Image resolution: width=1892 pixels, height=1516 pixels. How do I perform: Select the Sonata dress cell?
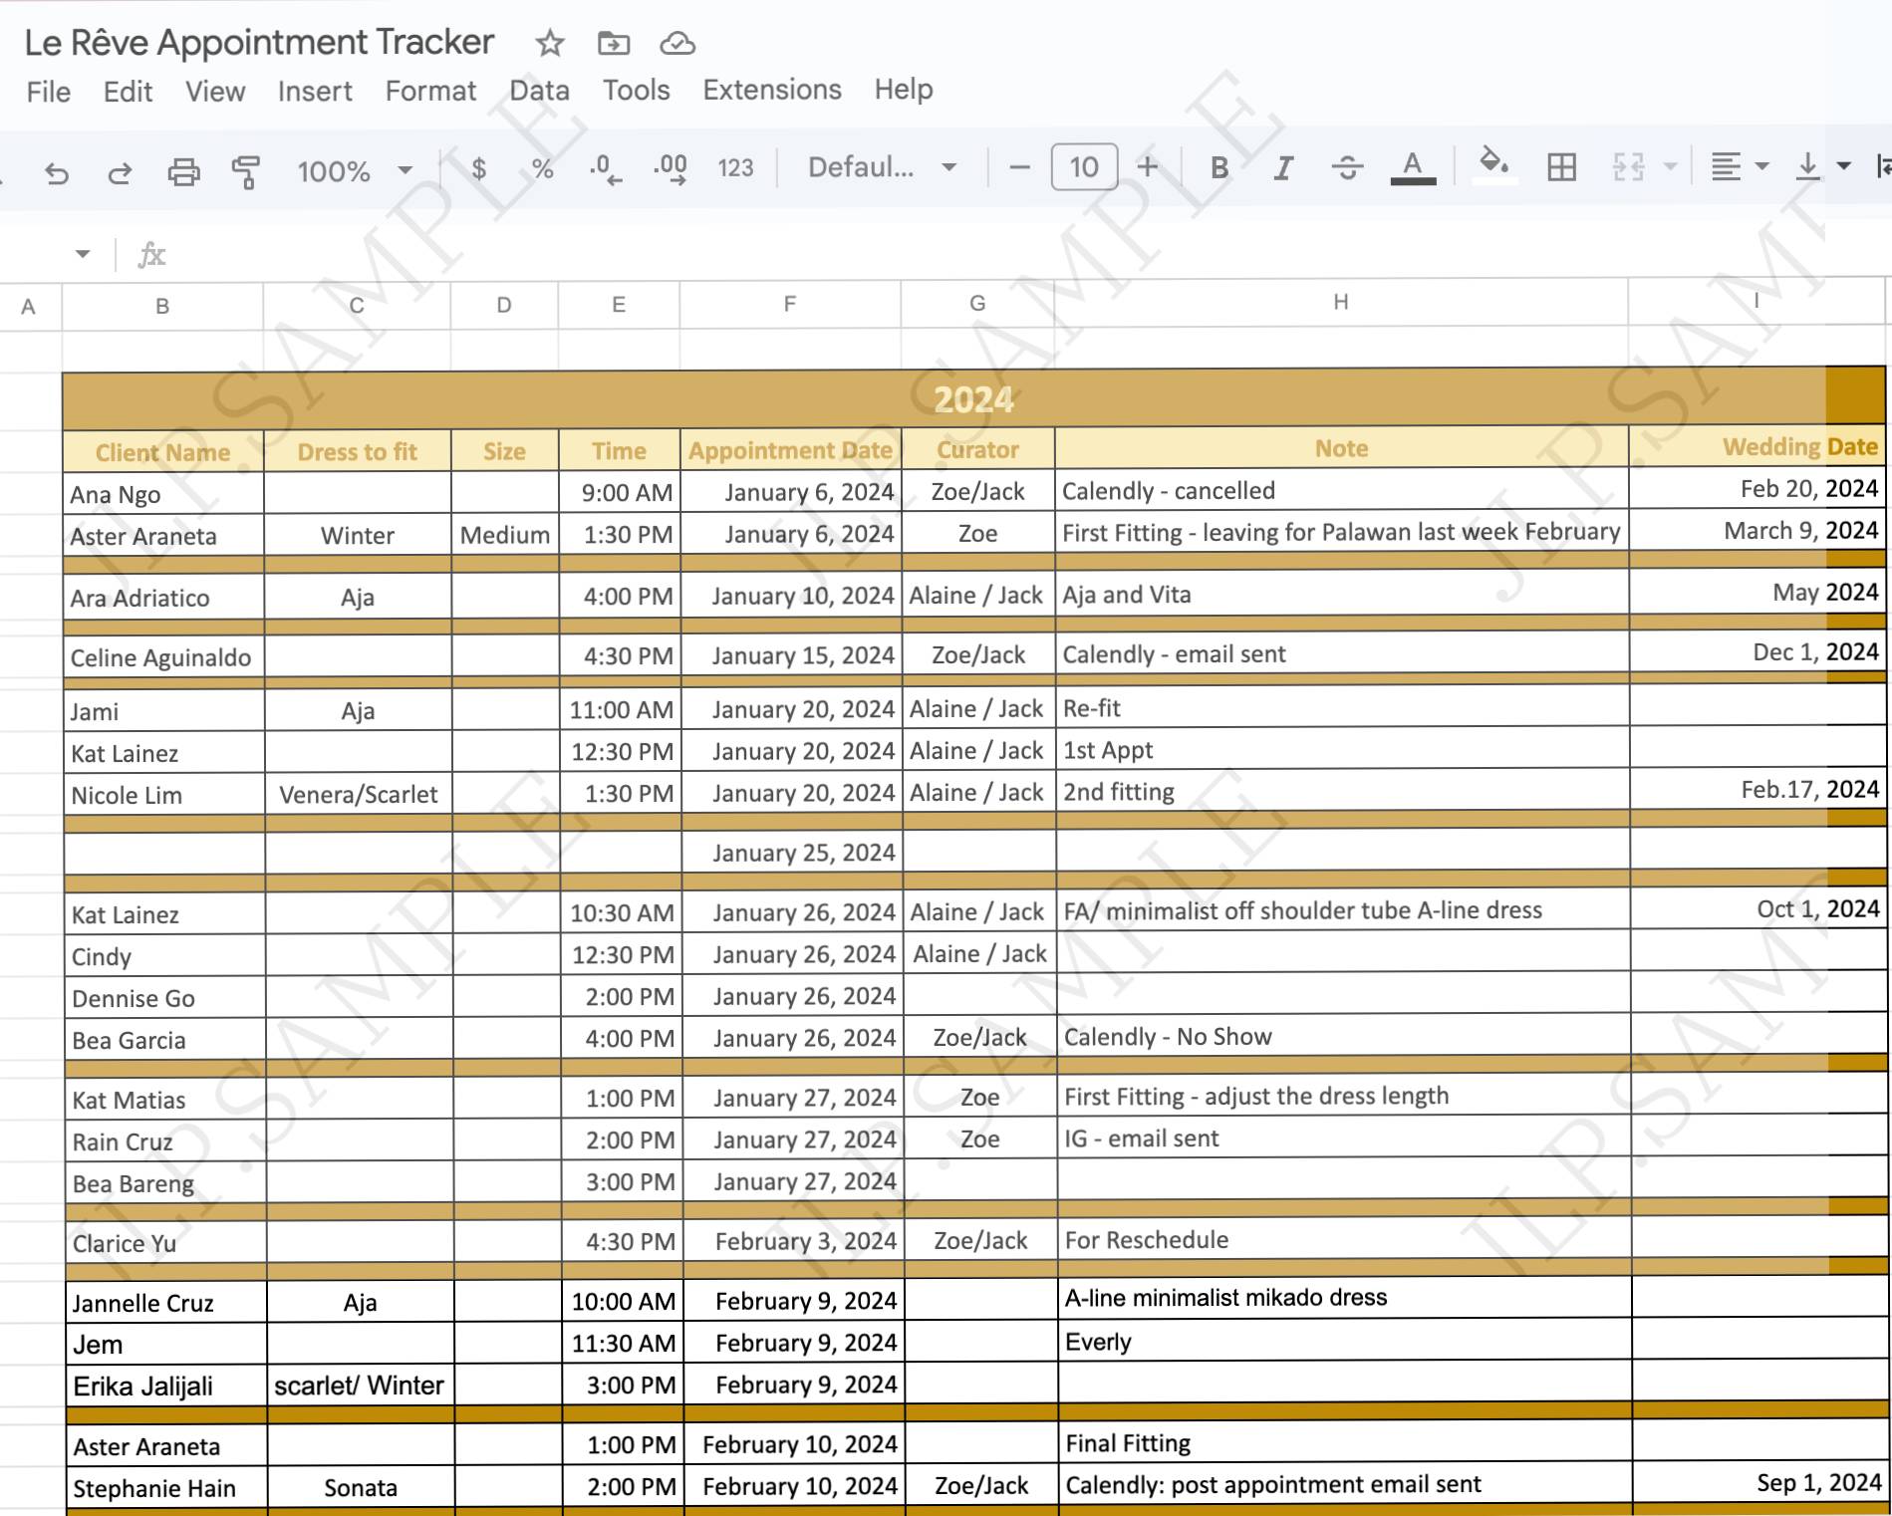[x=361, y=1487]
